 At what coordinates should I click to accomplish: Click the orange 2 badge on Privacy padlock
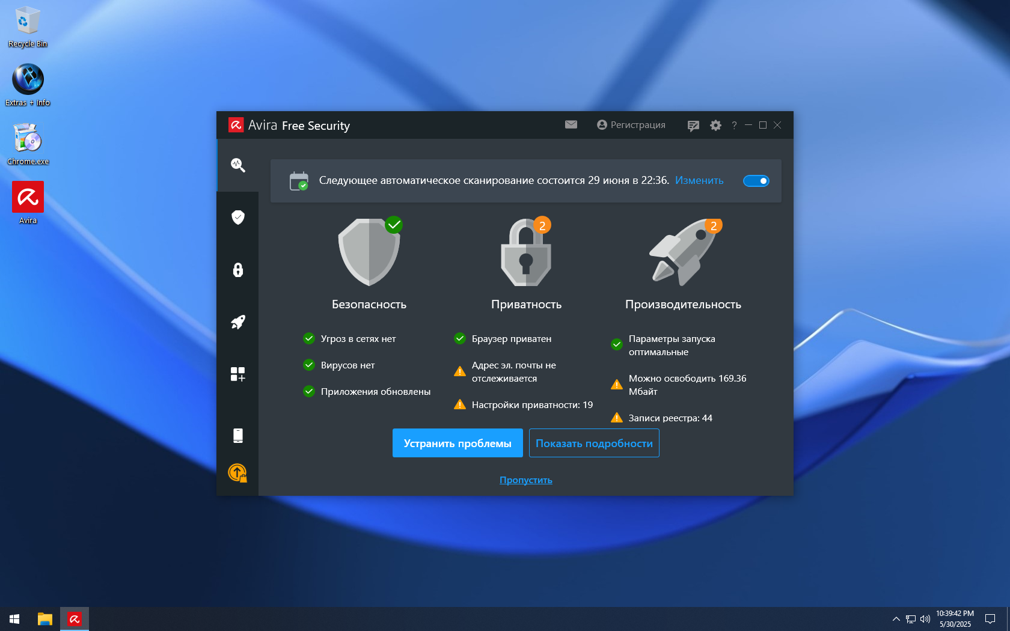[542, 225]
